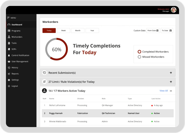Click the Control Notification bell icon
The image size is (185, 133).
[x=9, y=56]
